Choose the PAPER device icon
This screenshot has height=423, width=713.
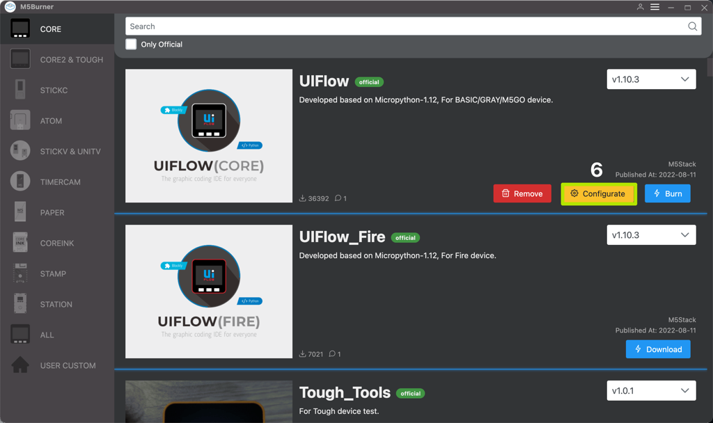click(20, 212)
